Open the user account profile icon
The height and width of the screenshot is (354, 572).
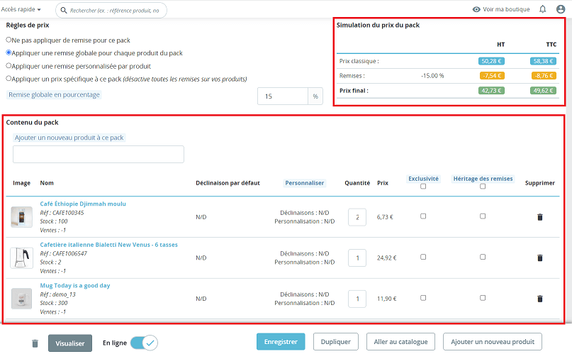[x=561, y=9]
